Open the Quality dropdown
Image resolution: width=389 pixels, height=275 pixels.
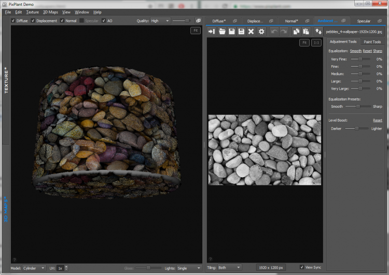tap(160, 21)
